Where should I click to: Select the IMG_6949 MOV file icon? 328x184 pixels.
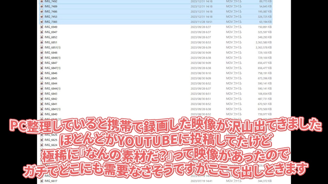pyautogui.click(x=42, y=27)
